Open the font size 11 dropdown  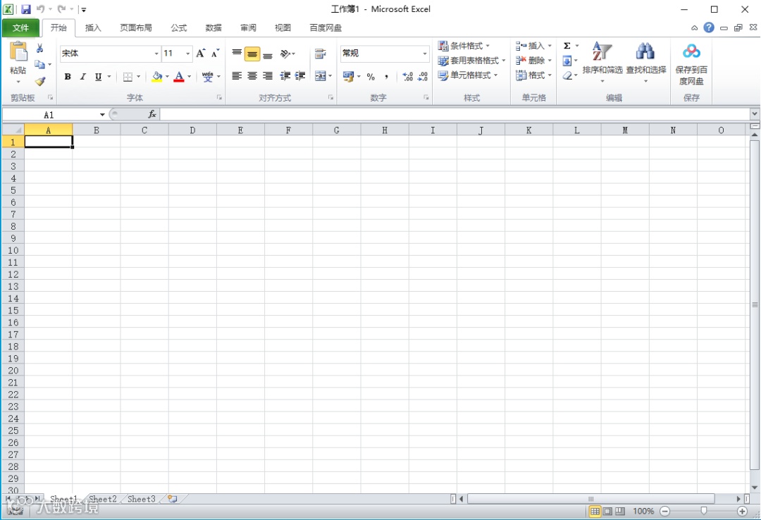click(x=187, y=54)
